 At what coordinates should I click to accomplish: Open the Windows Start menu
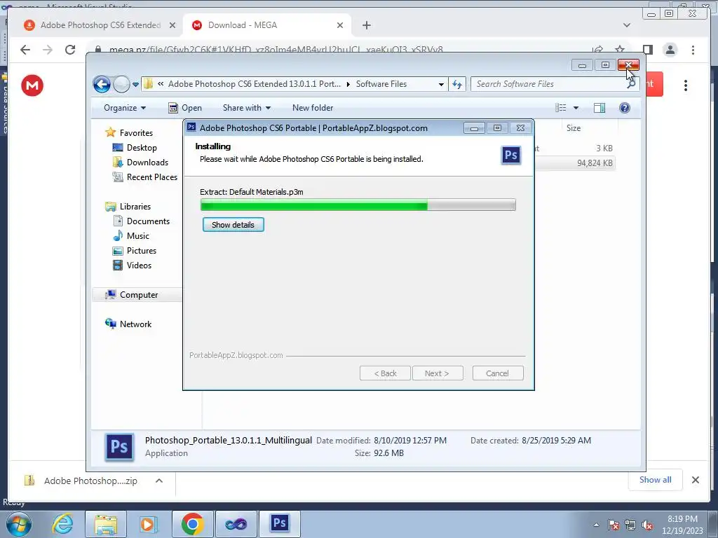coord(18,524)
